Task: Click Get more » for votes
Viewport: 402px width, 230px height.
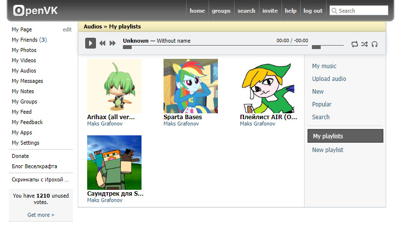Action: [41, 215]
